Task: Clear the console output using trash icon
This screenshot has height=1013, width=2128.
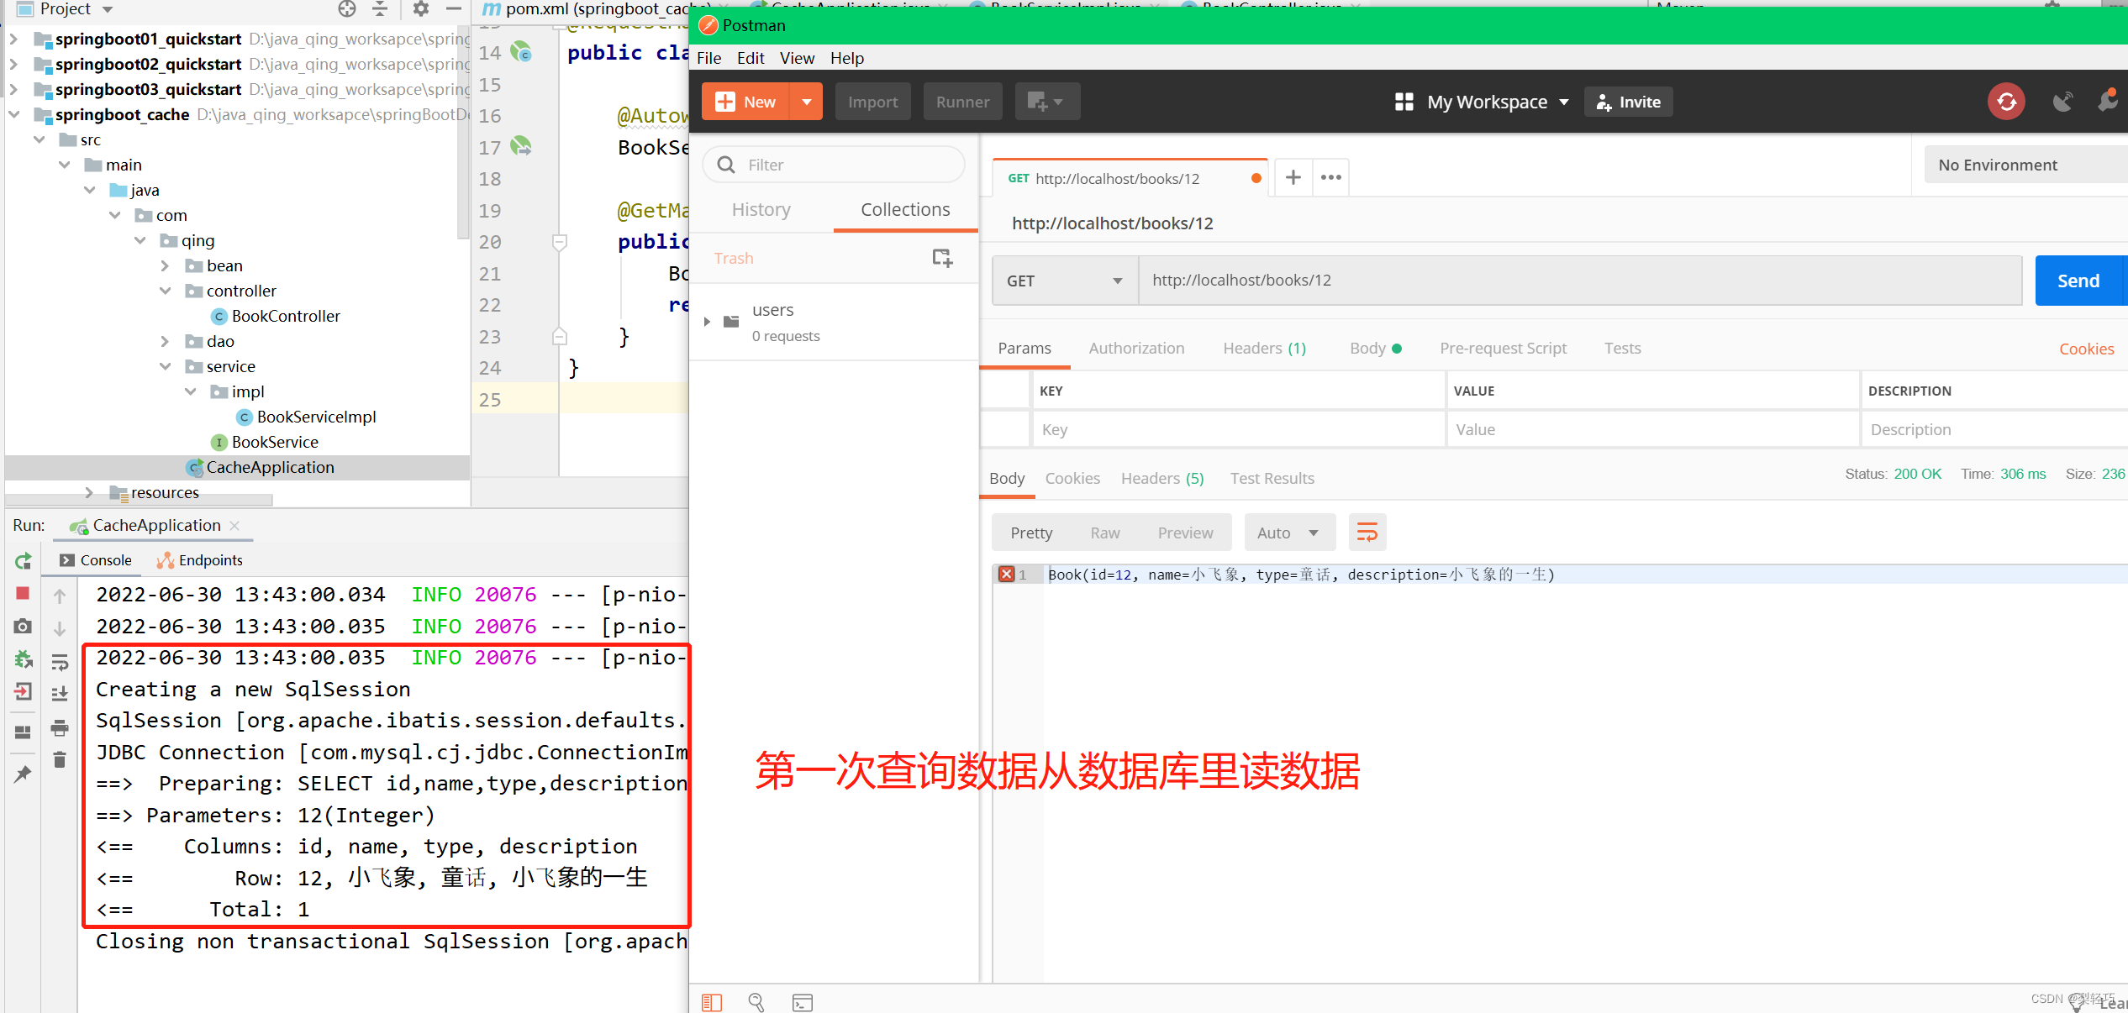Action: 59,760
